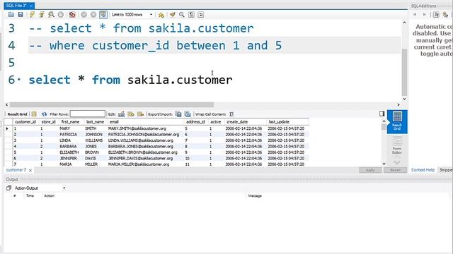The image size is (453, 254).
Task: Execute statement under cursor lightning icon
Action: [42, 14]
